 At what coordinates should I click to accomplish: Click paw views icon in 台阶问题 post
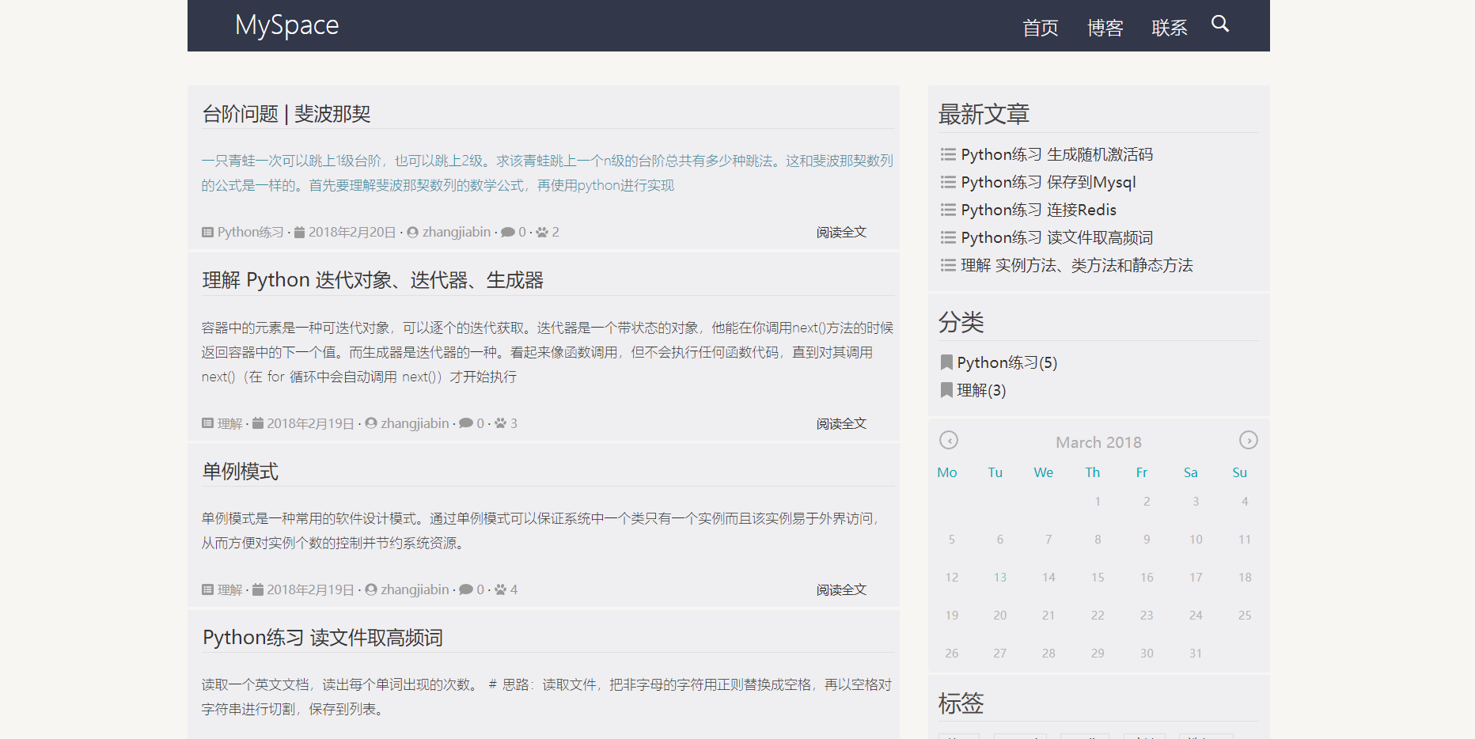click(x=542, y=233)
